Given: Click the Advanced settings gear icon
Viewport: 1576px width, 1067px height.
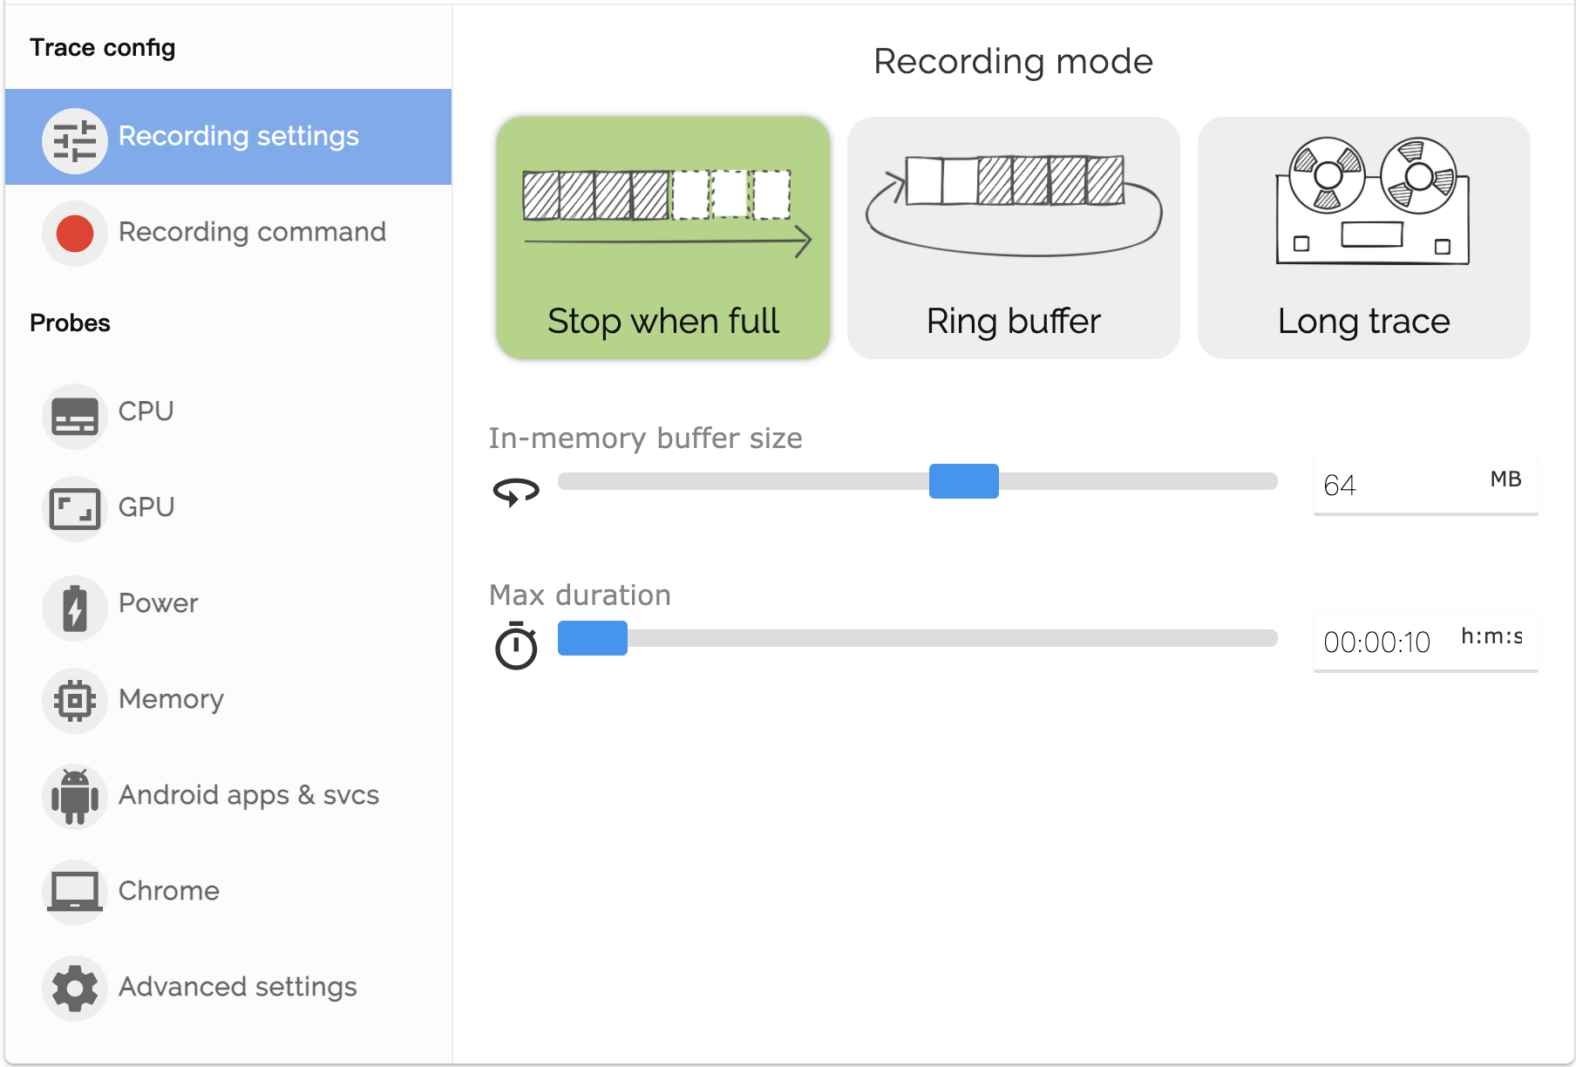Looking at the screenshot, I should point(75,988).
